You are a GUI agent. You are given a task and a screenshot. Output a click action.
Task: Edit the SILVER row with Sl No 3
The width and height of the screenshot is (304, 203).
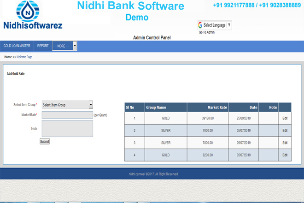coord(285,143)
